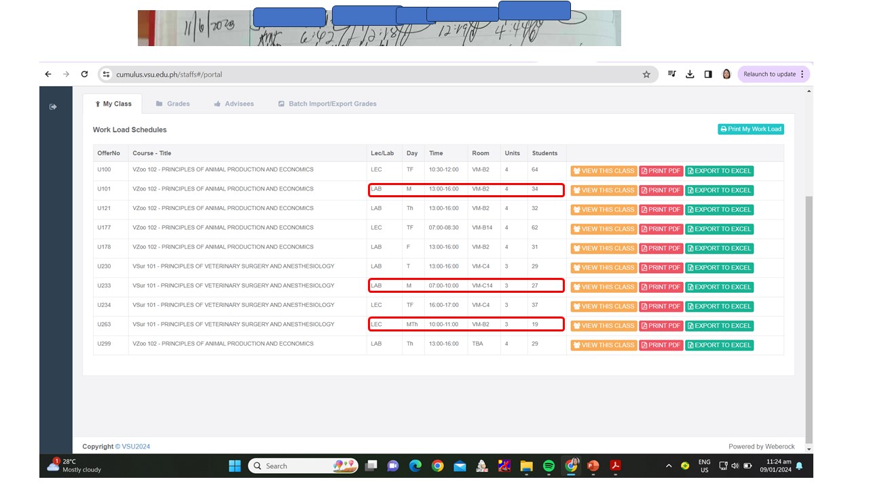Image resolution: width=869 pixels, height=488 pixels.
Task: Bookmark this page with the star icon
Action: tap(646, 75)
